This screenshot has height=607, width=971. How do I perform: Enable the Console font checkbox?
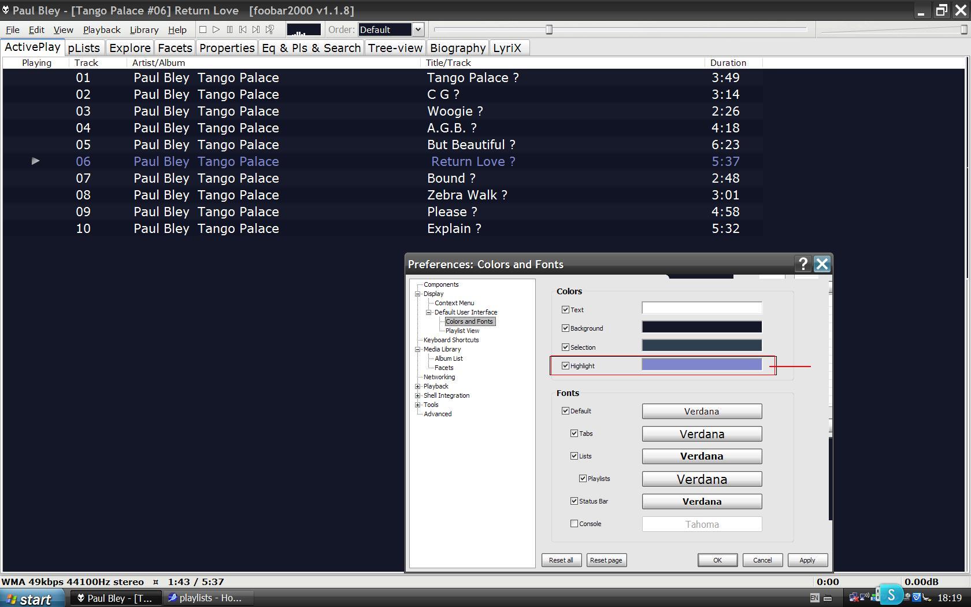point(575,523)
